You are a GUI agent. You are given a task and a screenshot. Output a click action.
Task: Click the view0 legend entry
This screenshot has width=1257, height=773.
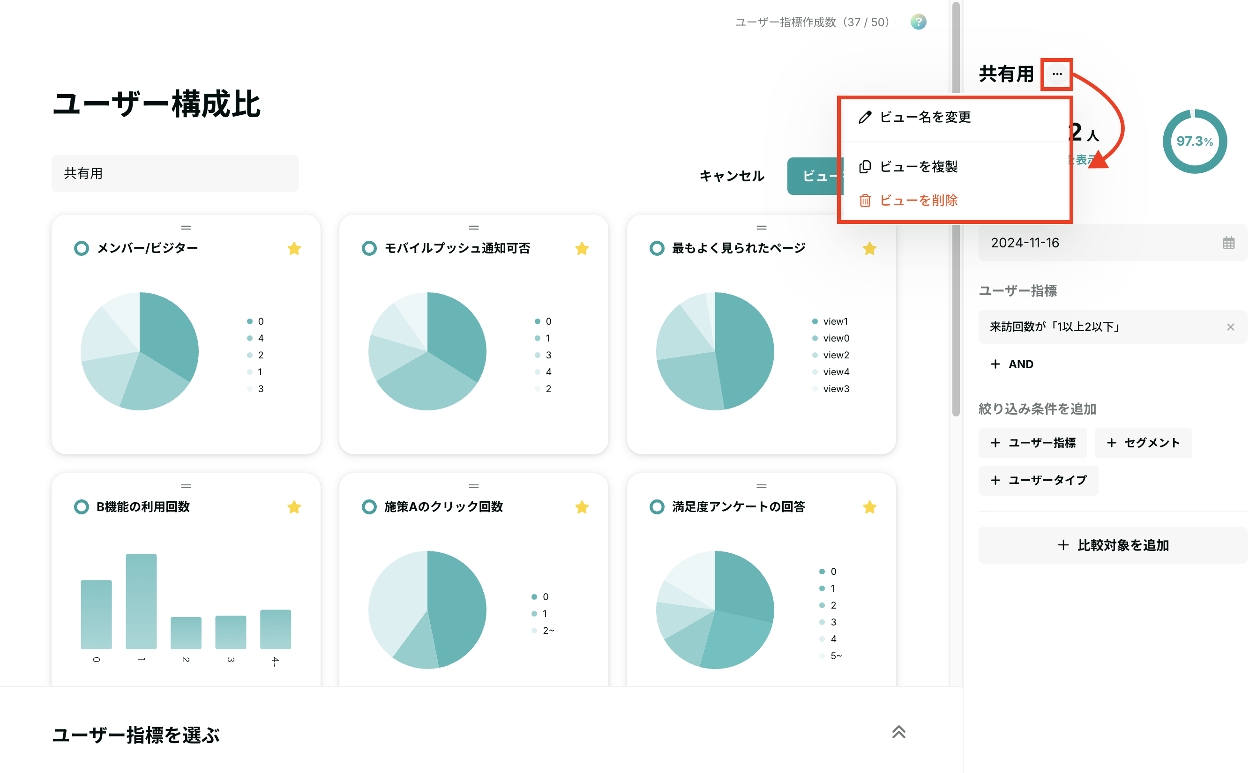[x=830, y=338]
